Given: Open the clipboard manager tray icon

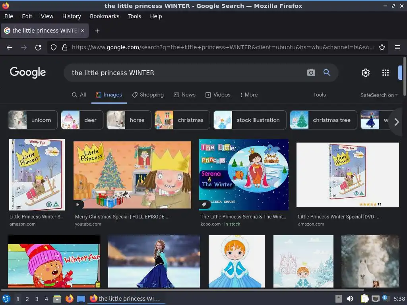Looking at the screenshot, I should pyautogui.click(x=364, y=299).
